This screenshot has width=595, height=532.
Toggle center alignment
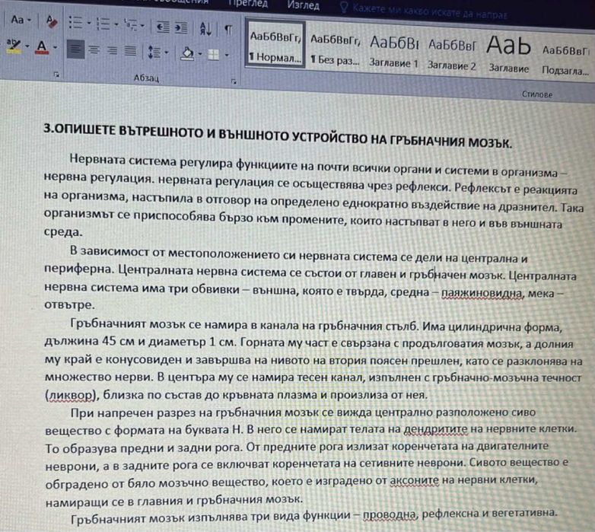tap(94, 49)
